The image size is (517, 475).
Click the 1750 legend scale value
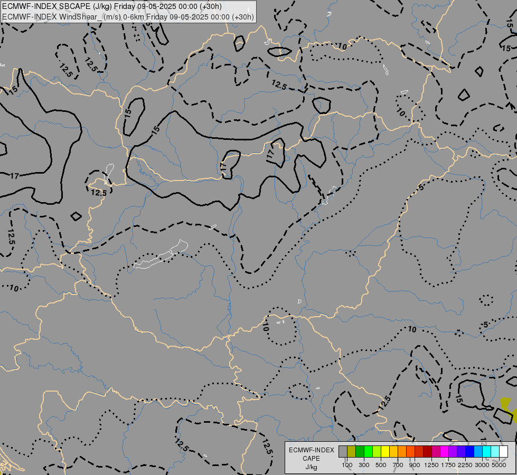pyautogui.click(x=448, y=465)
